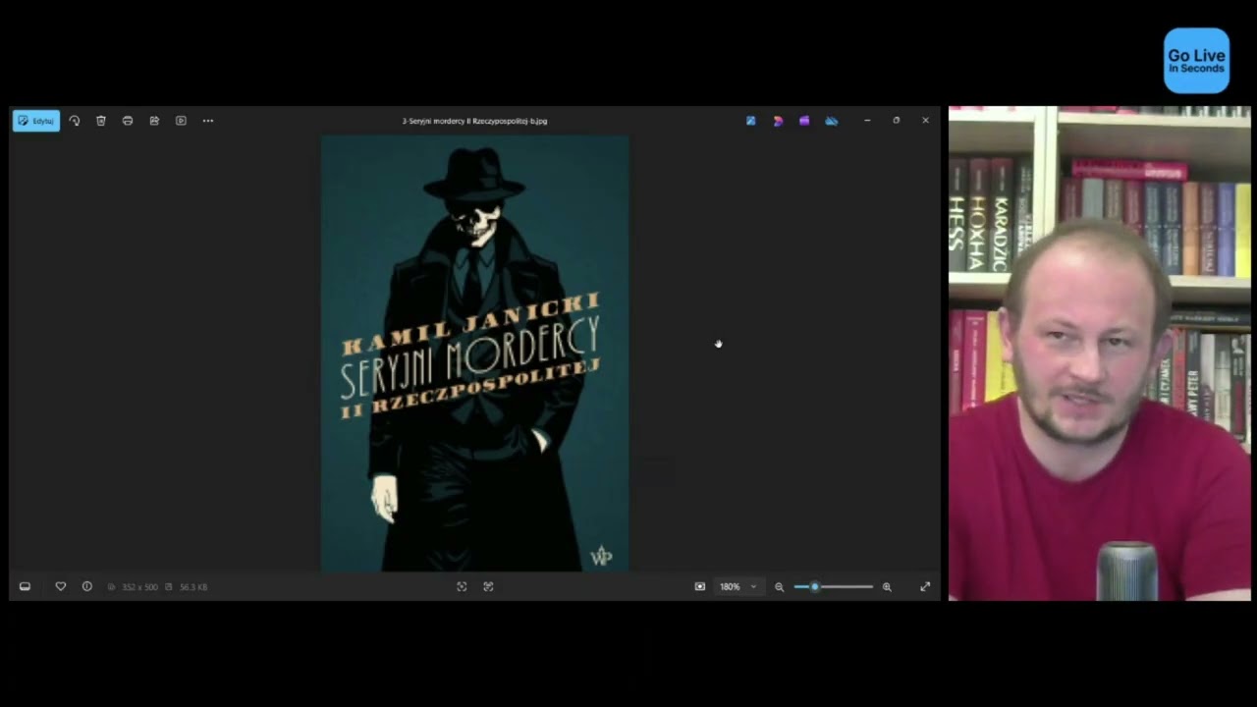The height and width of the screenshot is (707, 1257).
Task: Open the 180% zoom level dropdown
Action: (x=738, y=586)
